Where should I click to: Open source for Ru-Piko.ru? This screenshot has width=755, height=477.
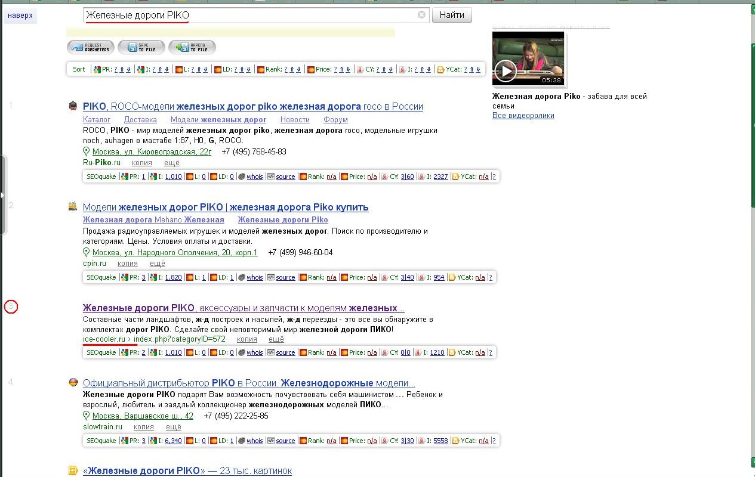(285, 176)
